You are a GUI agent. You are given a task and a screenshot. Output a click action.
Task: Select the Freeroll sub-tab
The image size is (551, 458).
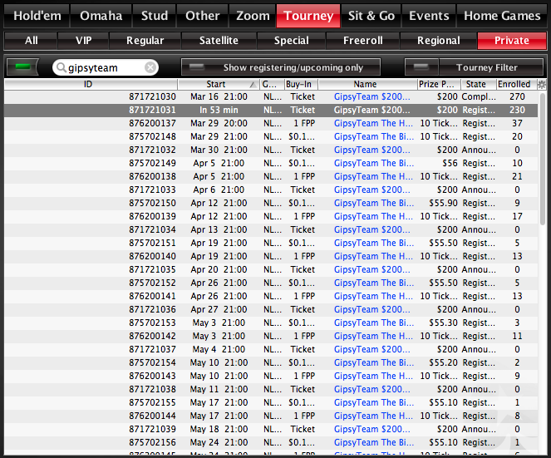362,41
